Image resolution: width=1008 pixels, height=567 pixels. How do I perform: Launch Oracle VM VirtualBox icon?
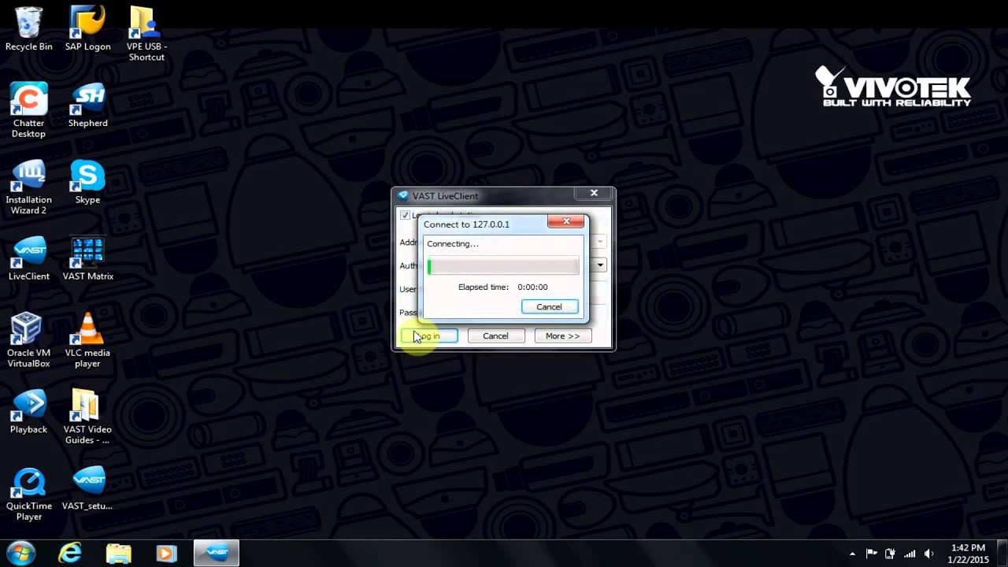click(28, 340)
